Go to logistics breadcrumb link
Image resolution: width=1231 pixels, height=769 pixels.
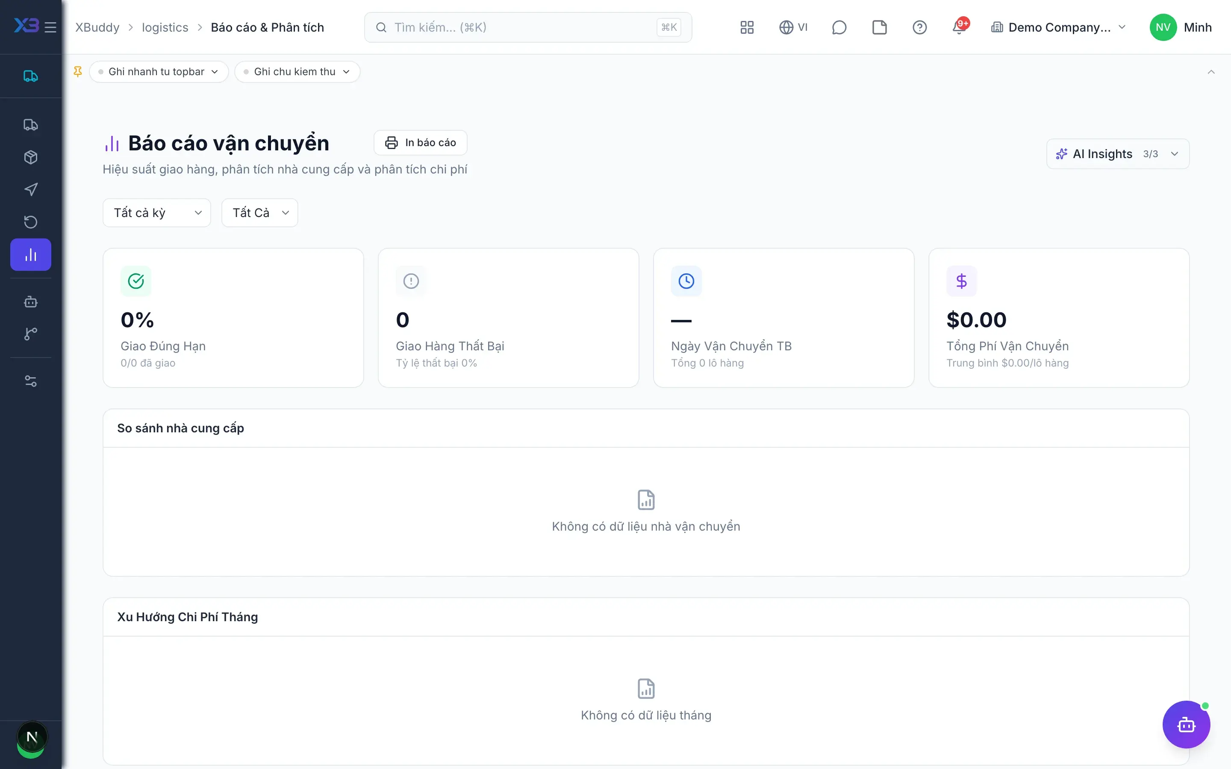pos(165,27)
